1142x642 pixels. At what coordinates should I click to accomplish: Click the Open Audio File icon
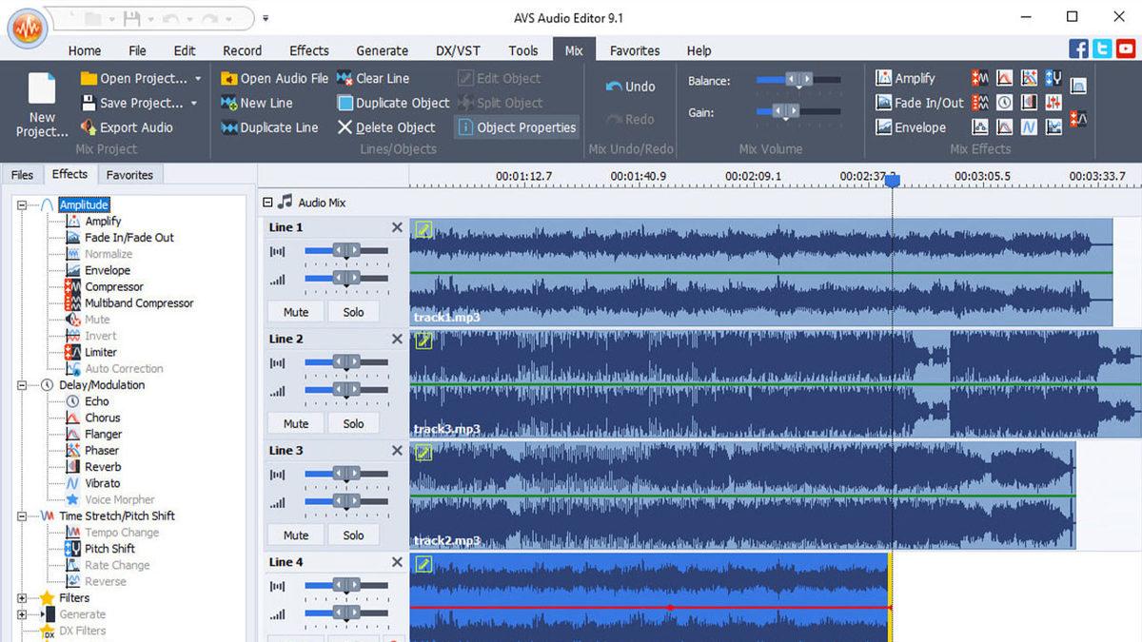[x=228, y=78]
